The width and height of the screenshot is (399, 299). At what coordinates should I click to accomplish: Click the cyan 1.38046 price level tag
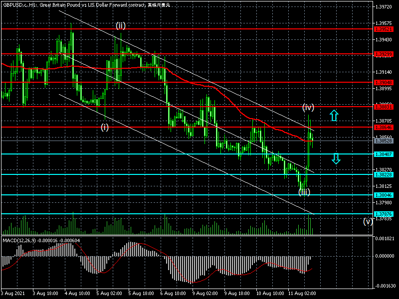(384, 195)
